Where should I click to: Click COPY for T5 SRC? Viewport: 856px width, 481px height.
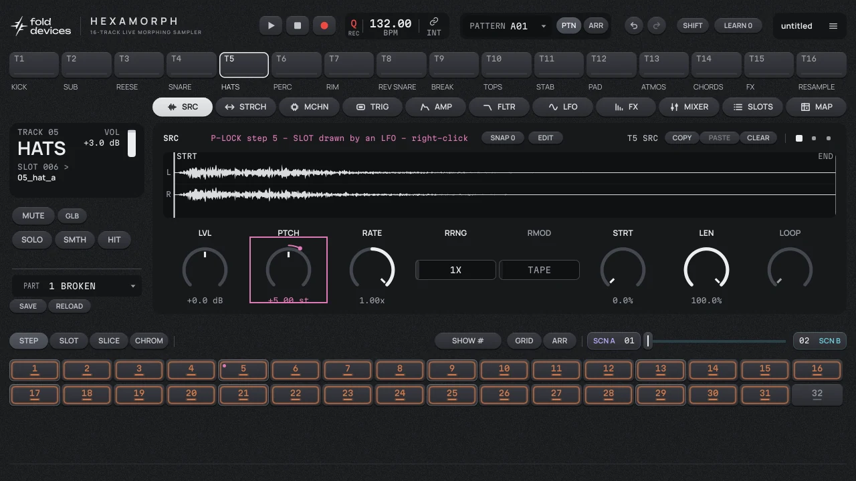click(682, 138)
